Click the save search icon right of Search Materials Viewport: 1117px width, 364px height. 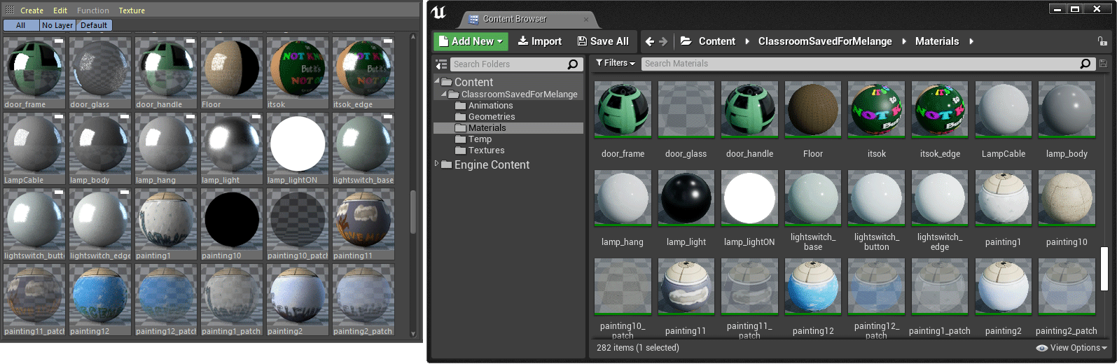(x=1103, y=64)
